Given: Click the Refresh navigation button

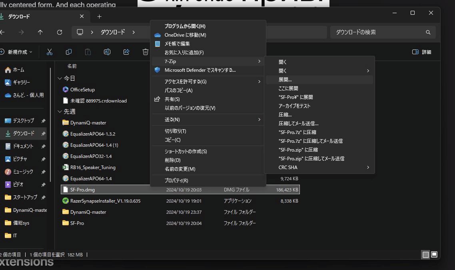Looking at the screenshot, I should [60, 32].
